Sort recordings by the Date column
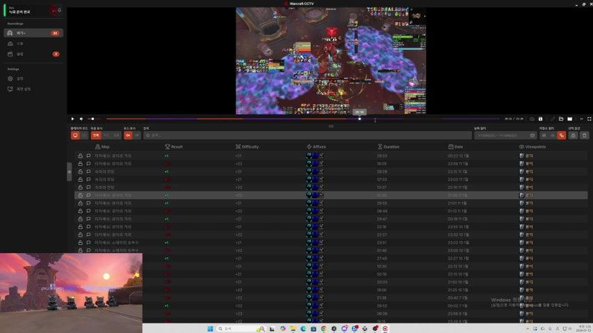 (x=456, y=146)
